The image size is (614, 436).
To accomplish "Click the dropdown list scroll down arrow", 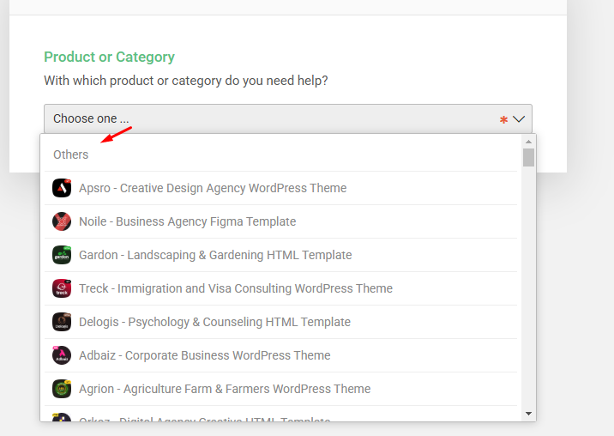I will (528, 414).
